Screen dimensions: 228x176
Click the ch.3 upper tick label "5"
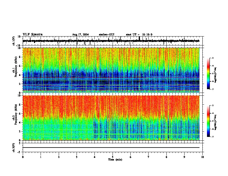(x=20, y=143)
